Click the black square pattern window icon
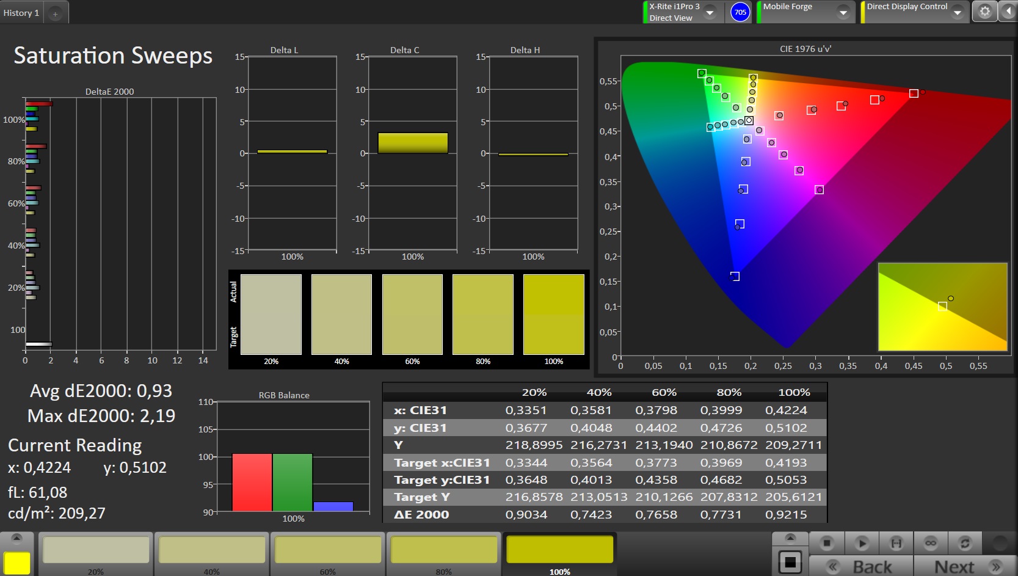Image resolution: width=1018 pixels, height=576 pixels. [790, 562]
